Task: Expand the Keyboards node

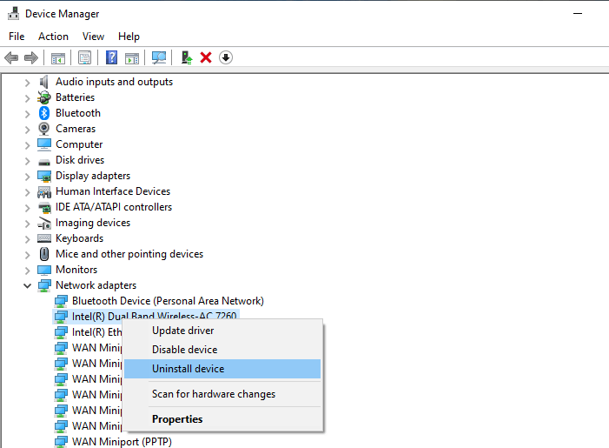Action: pyautogui.click(x=27, y=239)
